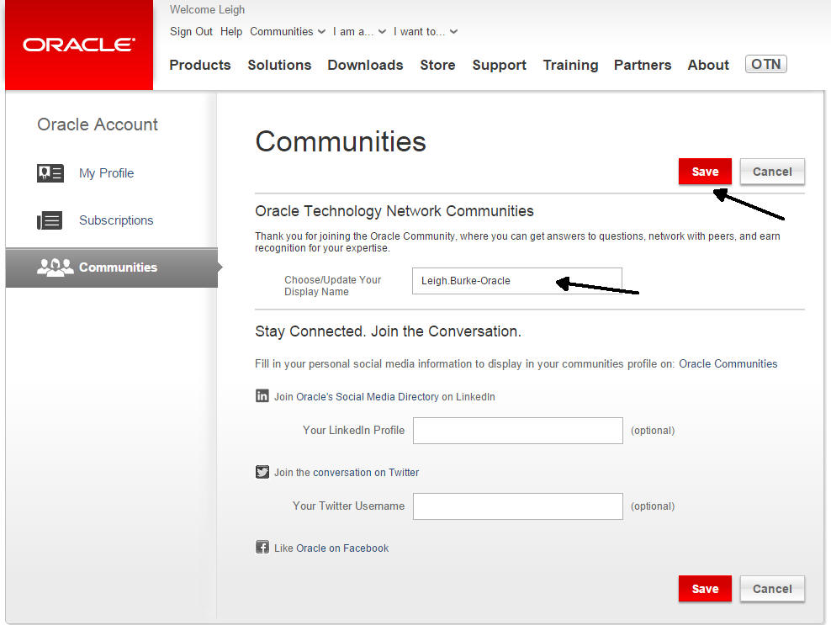Click the top Save button
Image resolution: width=831 pixels, height=625 pixels.
(705, 172)
